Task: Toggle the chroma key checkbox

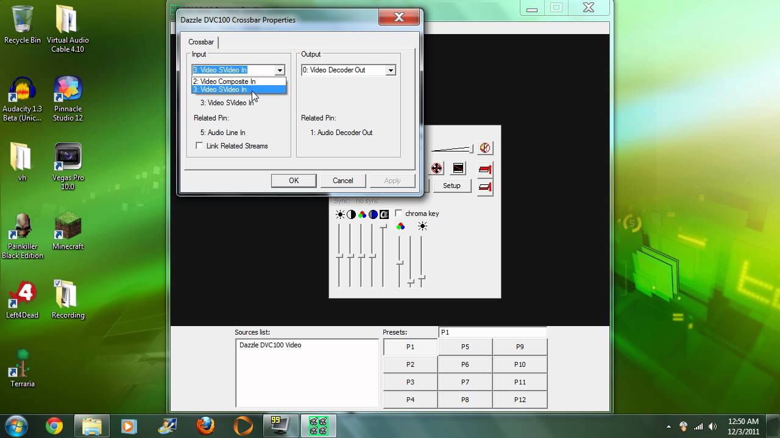Action: [x=399, y=214]
